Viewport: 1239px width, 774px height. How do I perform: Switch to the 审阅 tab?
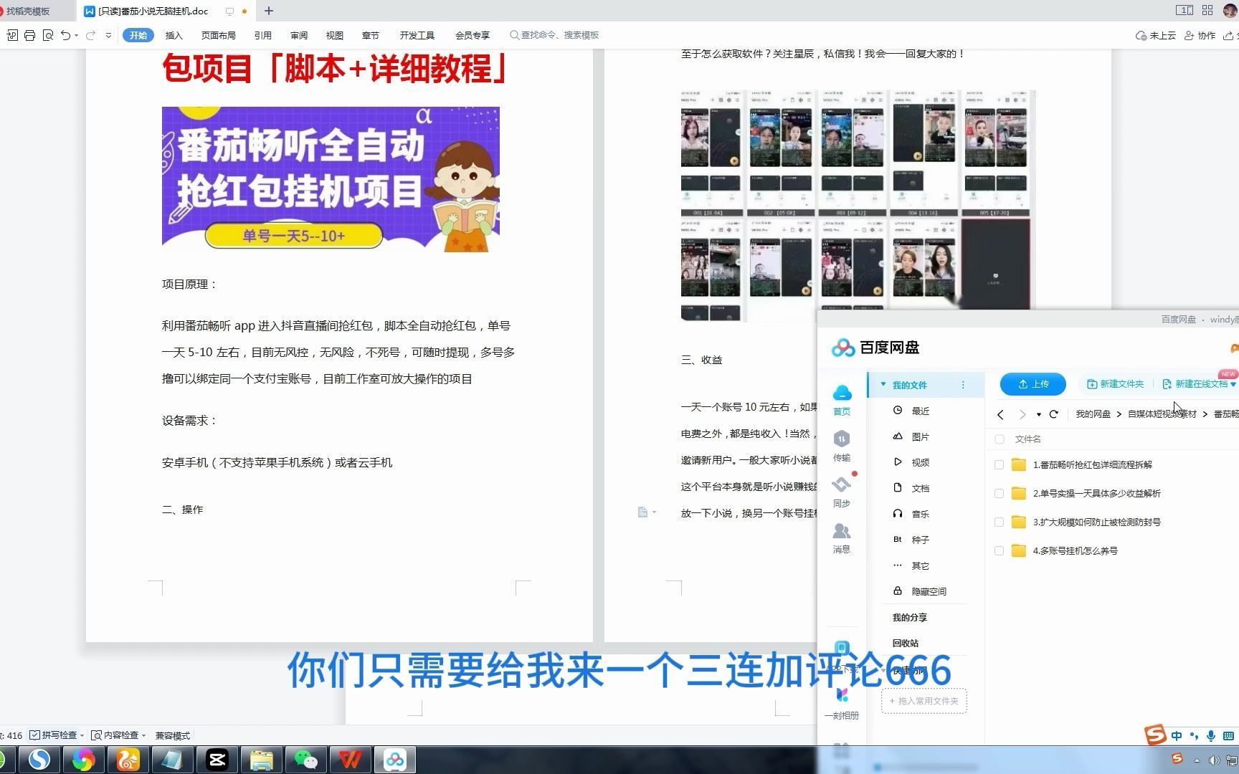click(x=299, y=35)
